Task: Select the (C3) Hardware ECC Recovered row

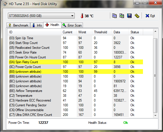Action: [x=76, y=100]
